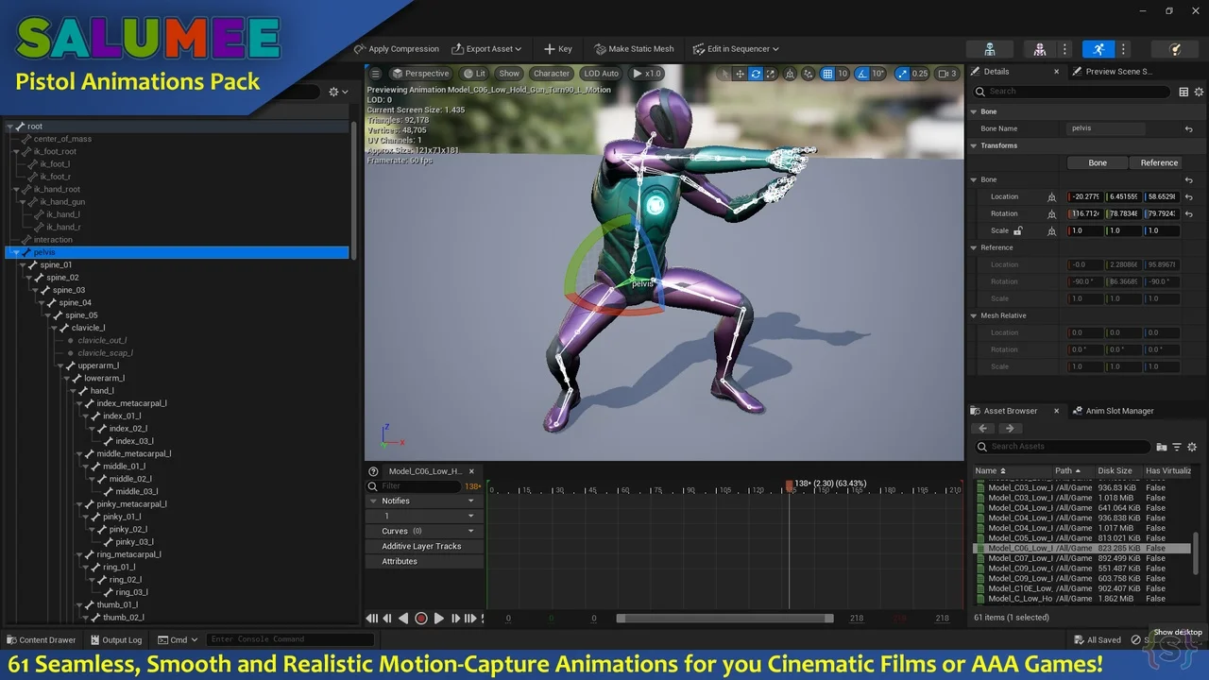This screenshot has height=680, width=1209.
Task: Click the play forward button
Action: pos(438,619)
